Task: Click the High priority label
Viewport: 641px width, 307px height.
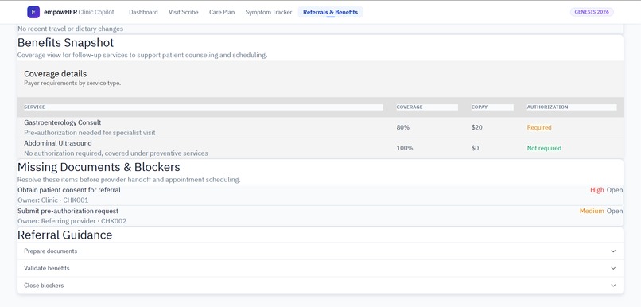Action: (596, 190)
